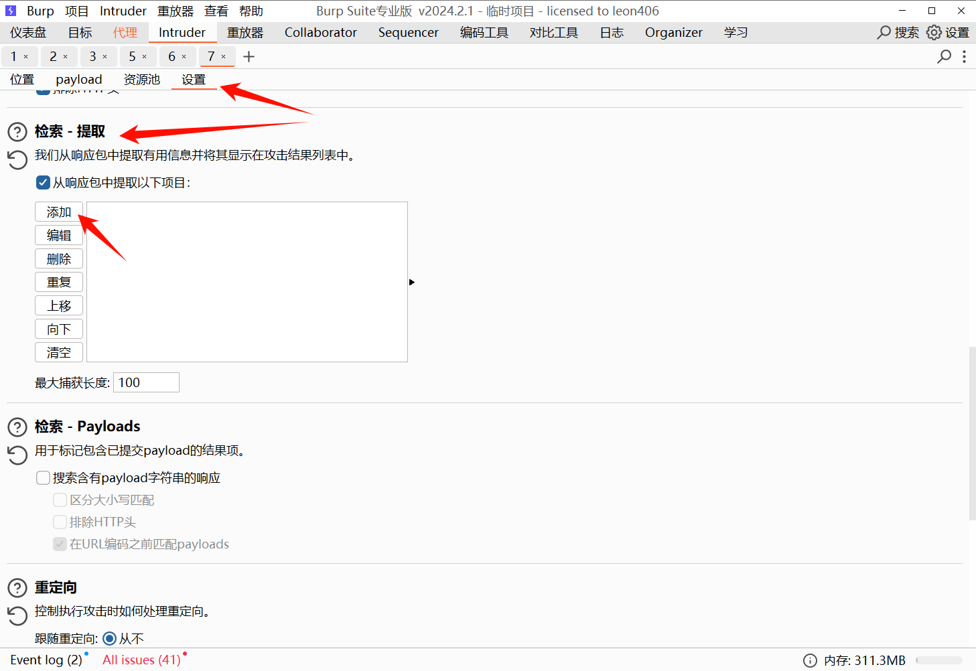976x671 pixels.
Task: Click the 最大捕获长度 input field
Action: [x=146, y=382]
